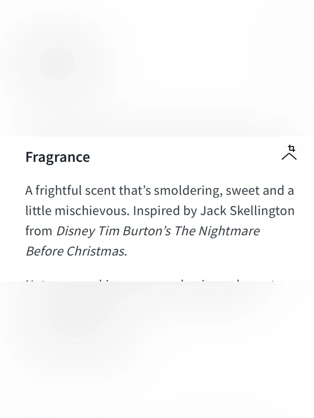Click the italic Disney Tim Burton's title text
The width and height of the screenshot is (314, 418).
click(x=114, y=231)
